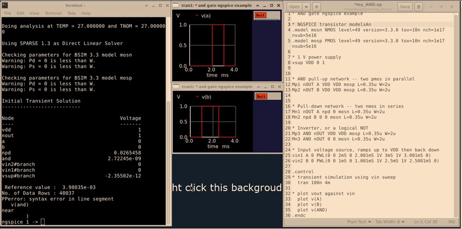This screenshot has height=229, width=462.
Task: Expand the Open recent files dropdown arrow
Action: click(x=306, y=7)
